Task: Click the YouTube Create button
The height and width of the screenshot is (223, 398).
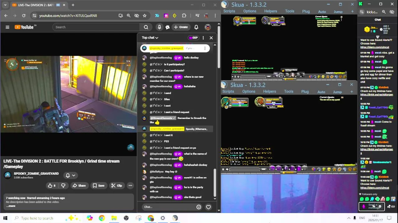Action: (181, 27)
